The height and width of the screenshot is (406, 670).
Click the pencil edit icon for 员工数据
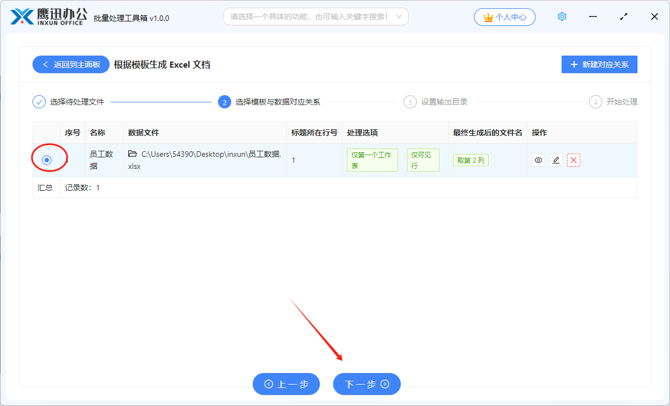point(556,160)
